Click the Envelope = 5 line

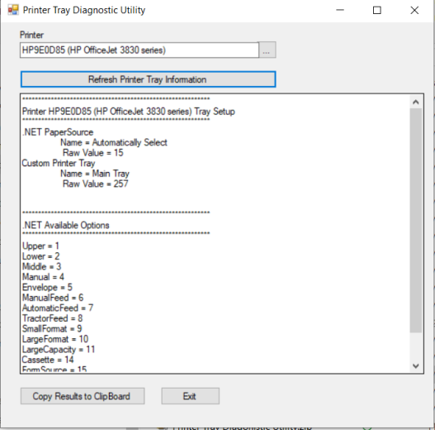click(47, 287)
